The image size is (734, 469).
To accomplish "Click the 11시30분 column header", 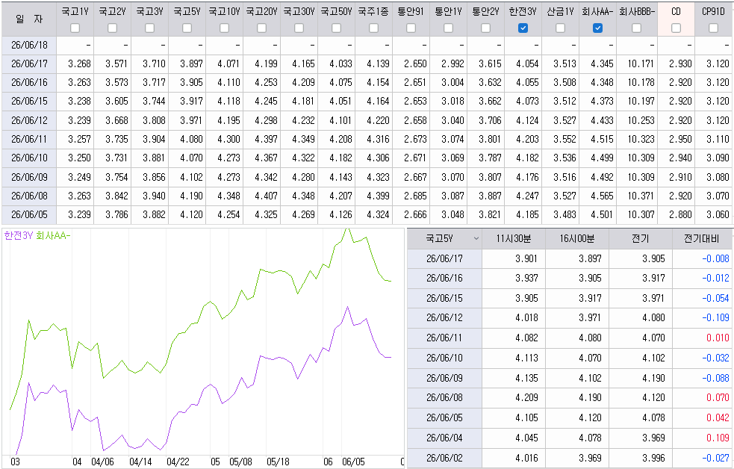I will click(514, 239).
